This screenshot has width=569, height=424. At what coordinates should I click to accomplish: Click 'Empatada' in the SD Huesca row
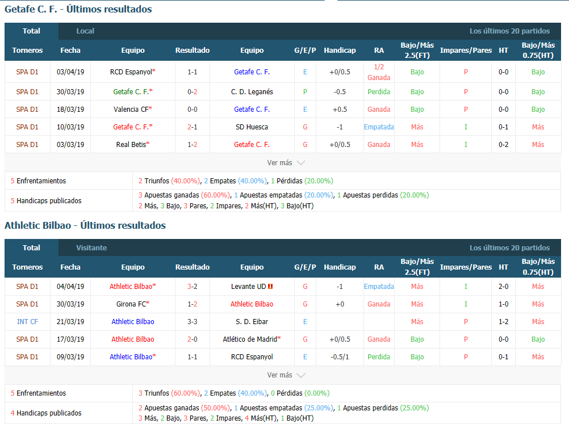pyautogui.click(x=379, y=127)
